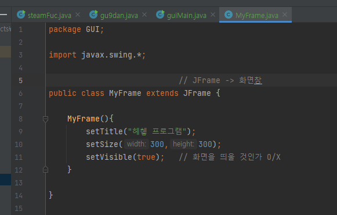Click the "헤헬 프로그램" string literal
The height and width of the screenshot is (215, 337).
point(157,131)
